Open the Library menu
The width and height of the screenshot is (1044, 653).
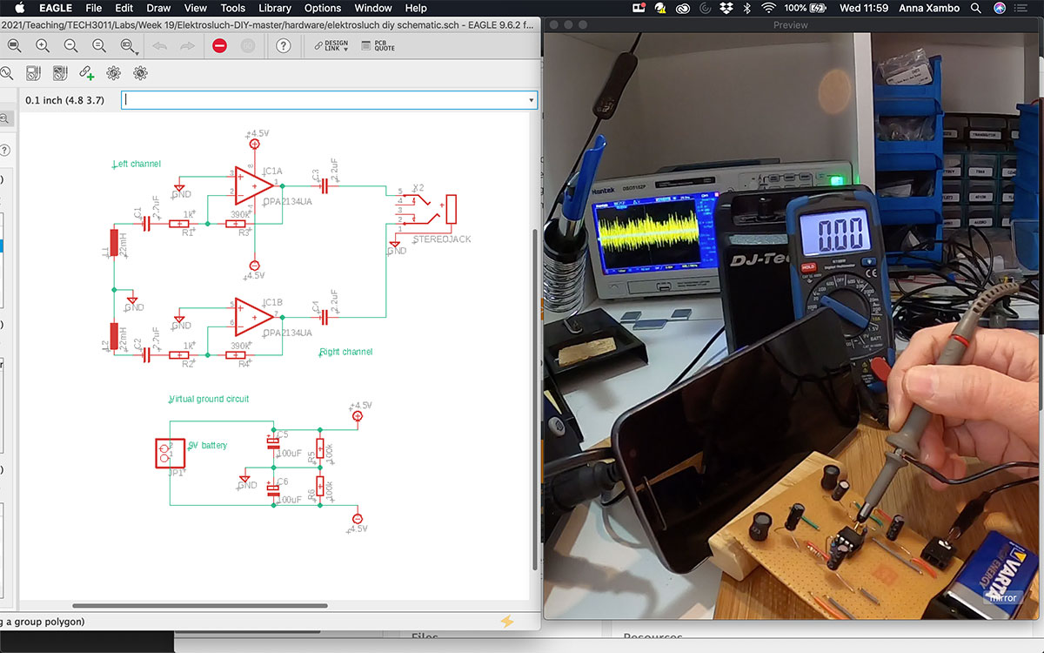tap(274, 8)
